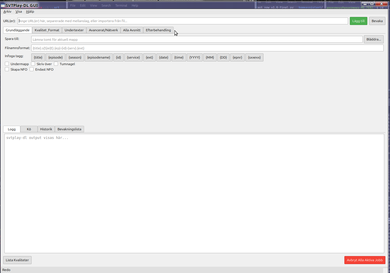Image resolution: width=390 pixels, height=273 pixels.
Task: Open the Arkiv menu
Action: 7,11
